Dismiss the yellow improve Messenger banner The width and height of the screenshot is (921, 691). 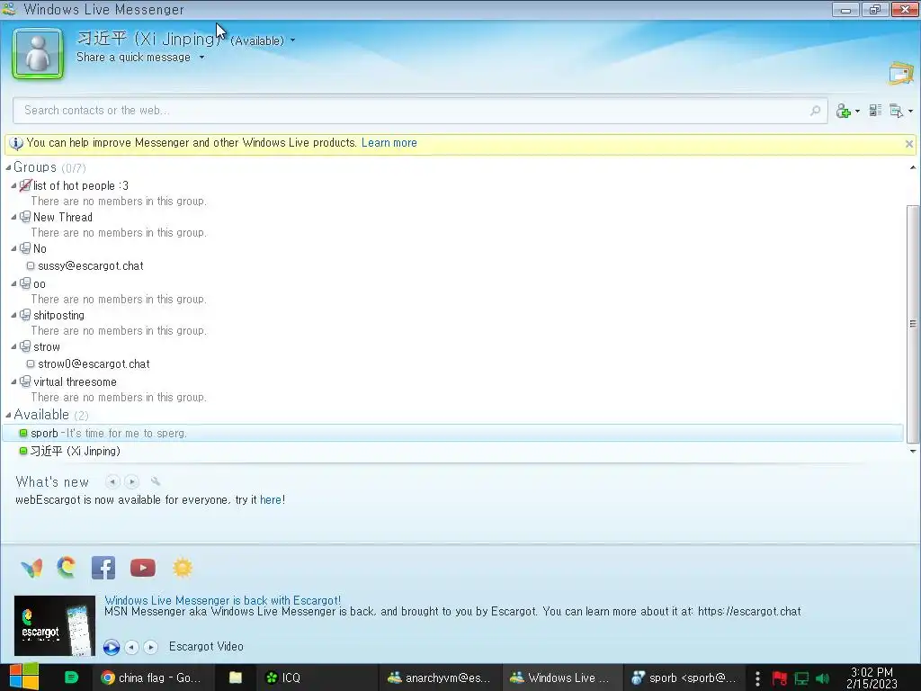(909, 144)
